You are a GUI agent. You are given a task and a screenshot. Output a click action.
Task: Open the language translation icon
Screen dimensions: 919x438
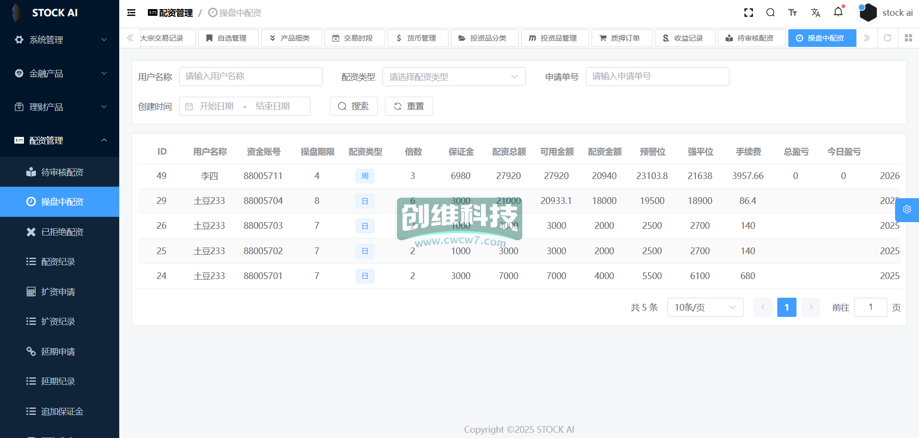(816, 13)
